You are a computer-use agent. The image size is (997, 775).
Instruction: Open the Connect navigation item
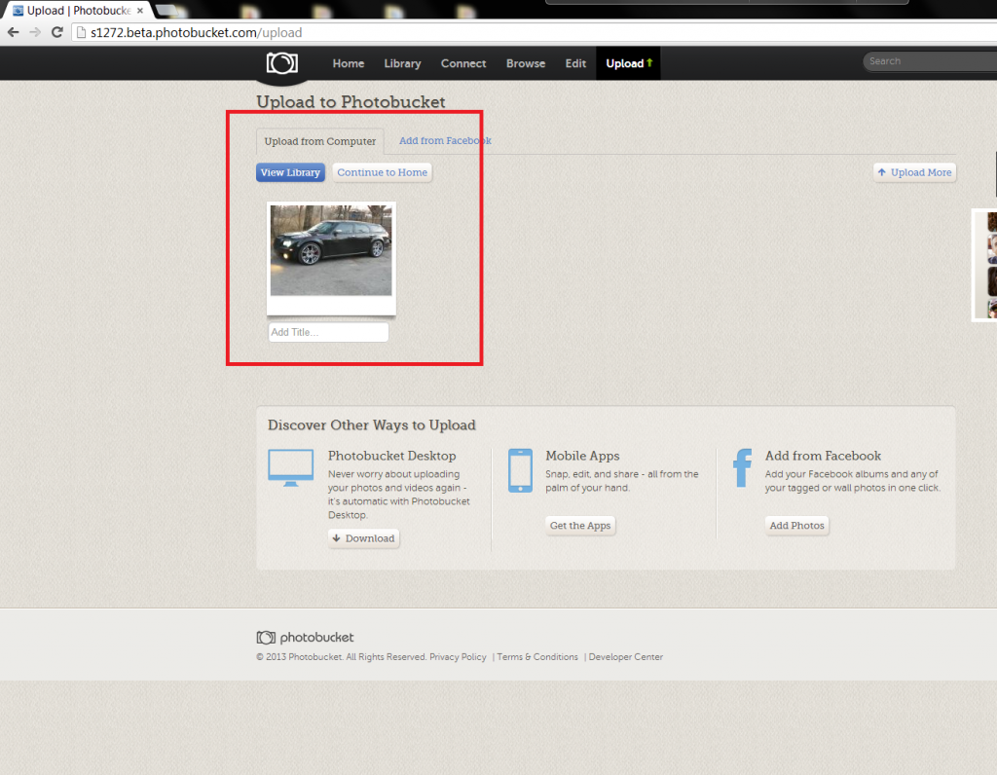click(x=463, y=63)
